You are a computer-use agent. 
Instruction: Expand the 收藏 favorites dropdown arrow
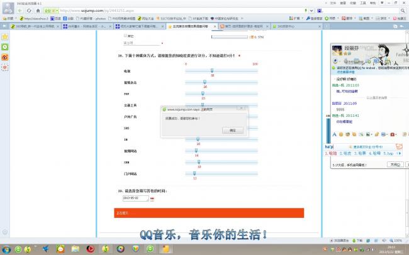coord(16,18)
